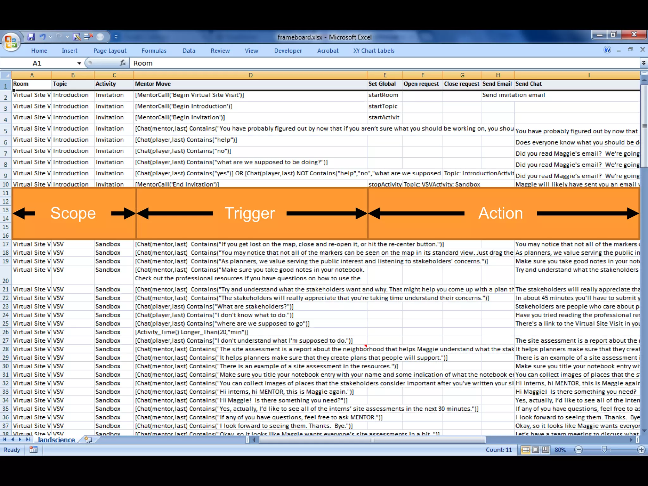Switch to Page Layout view mode
Screen dimensions: 648x486
click(x=536, y=450)
